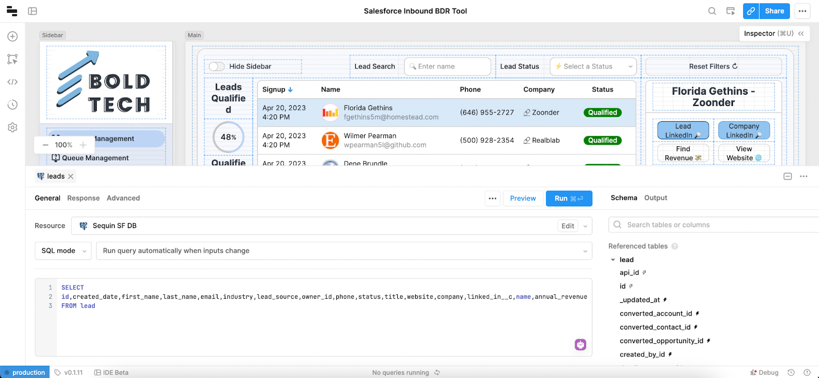Click the production environment label
819x378 pixels.
25,372
